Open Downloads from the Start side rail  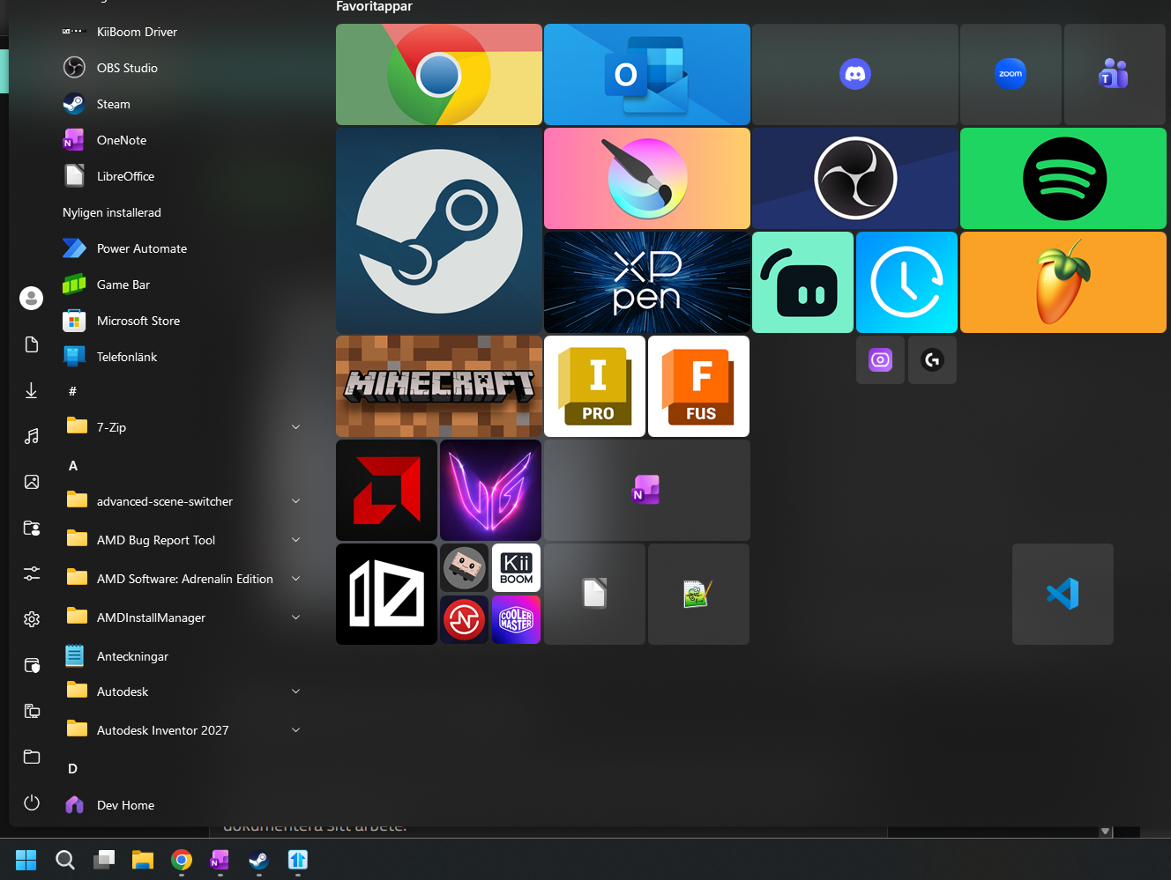click(32, 390)
